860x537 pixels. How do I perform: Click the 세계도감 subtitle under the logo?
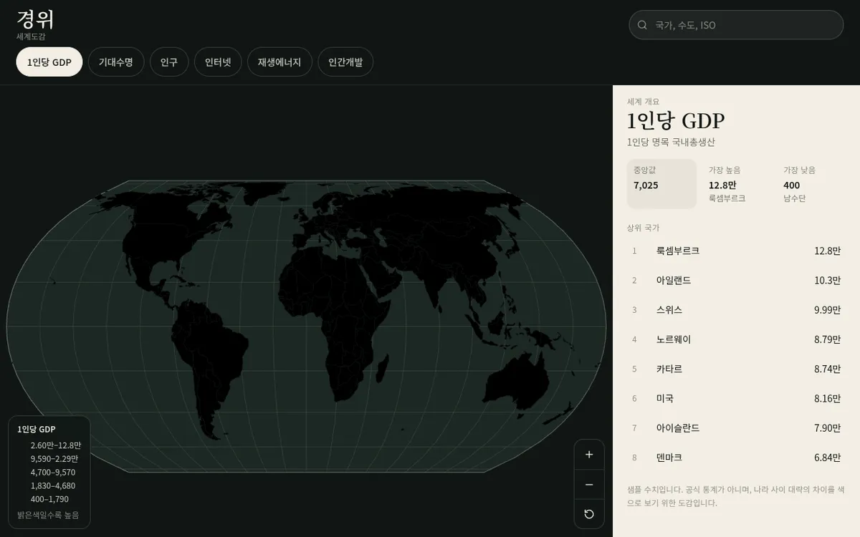(x=31, y=37)
